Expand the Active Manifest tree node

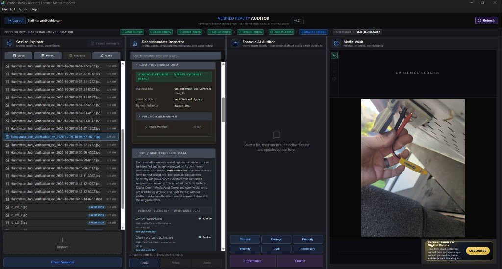pyautogui.click(x=146, y=127)
